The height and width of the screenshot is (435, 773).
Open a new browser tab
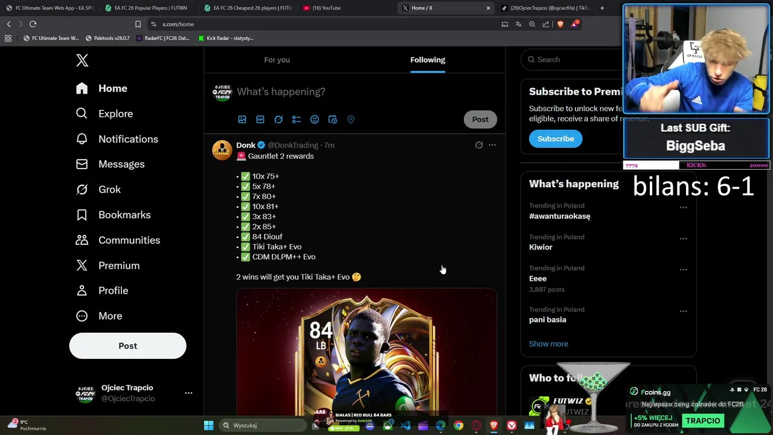point(602,8)
